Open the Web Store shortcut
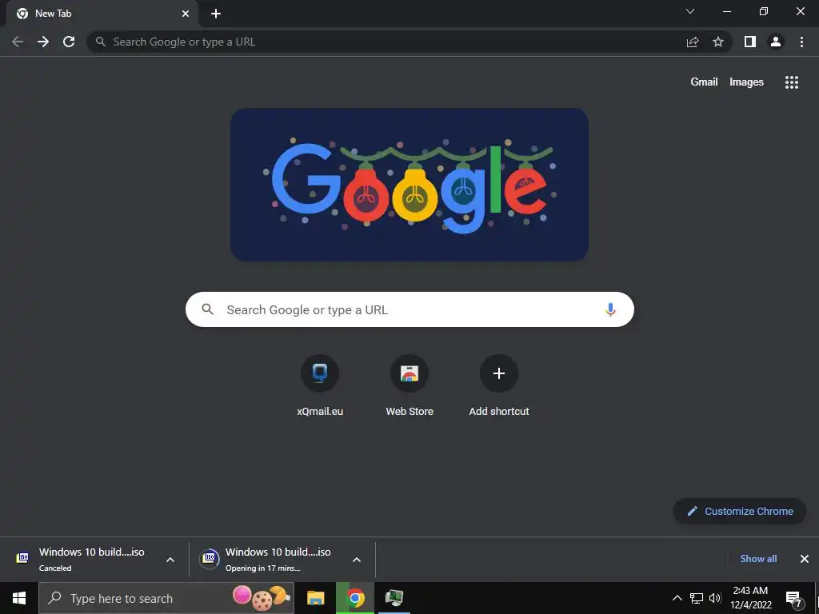 (409, 385)
